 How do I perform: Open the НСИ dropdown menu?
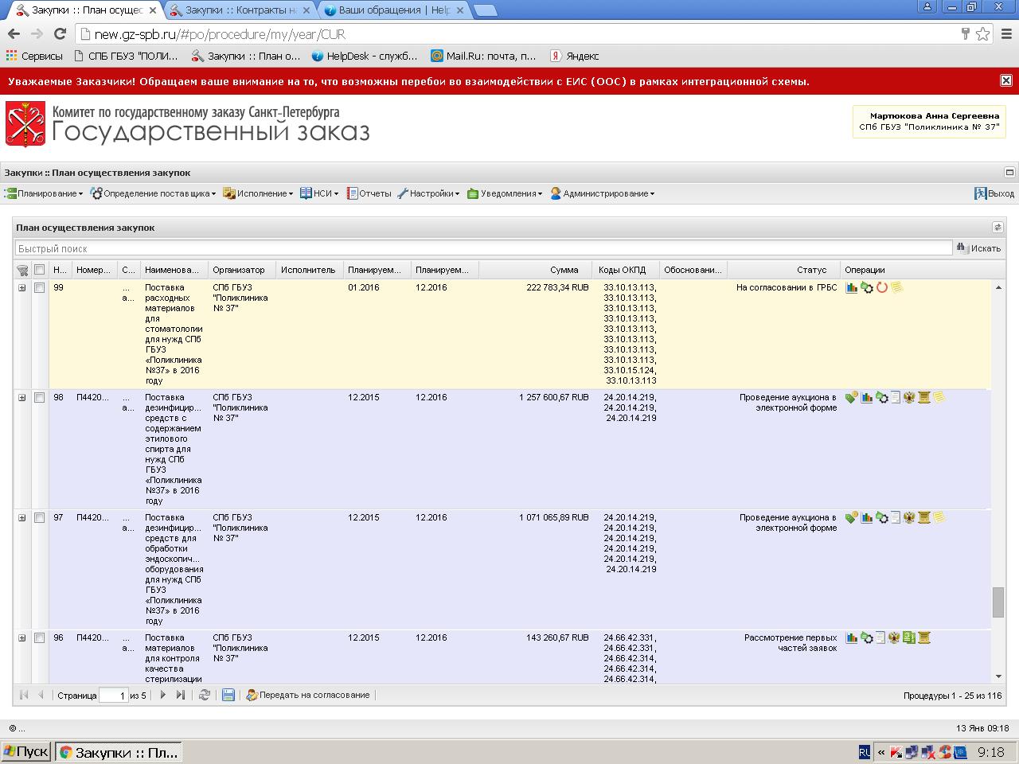click(319, 193)
